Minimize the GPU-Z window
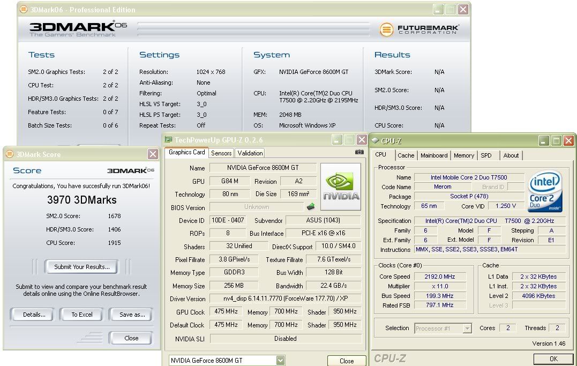 [336, 139]
